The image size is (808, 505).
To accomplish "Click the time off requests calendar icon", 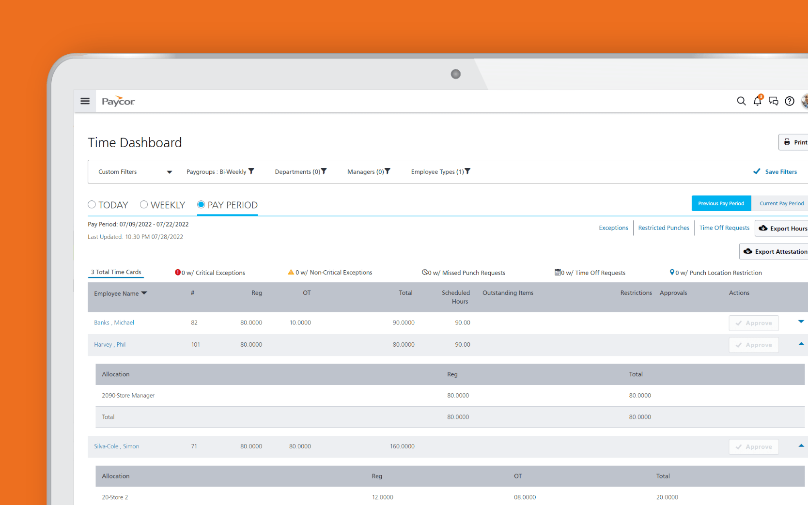I will tap(558, 272).
